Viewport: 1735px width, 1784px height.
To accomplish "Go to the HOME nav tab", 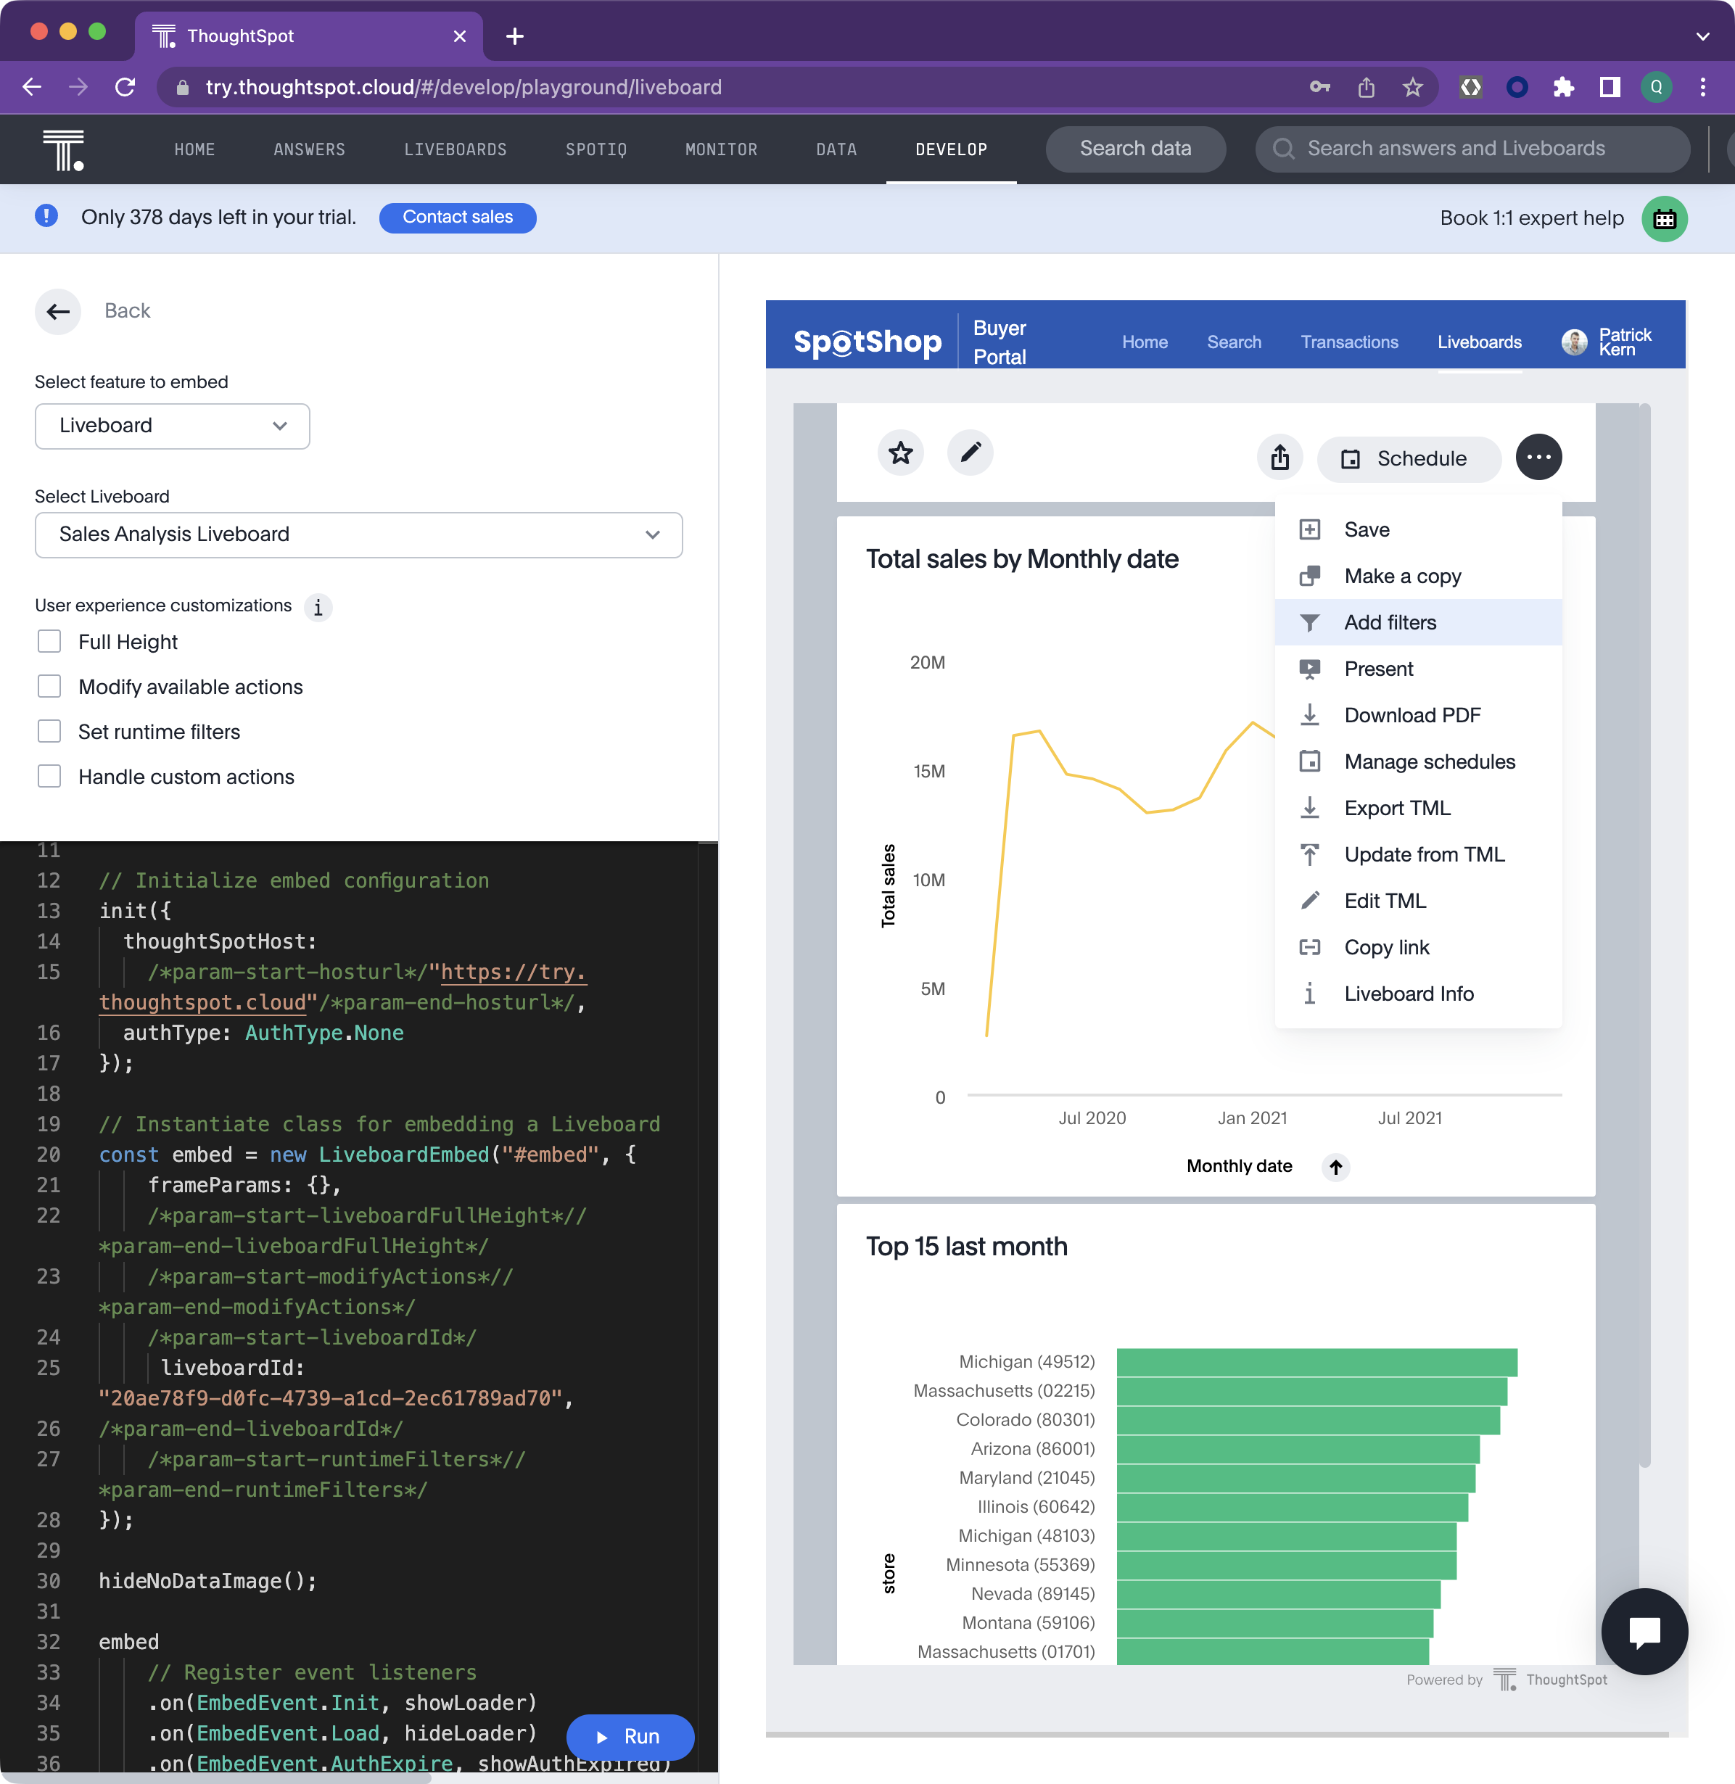I will [x=195, y=149].
